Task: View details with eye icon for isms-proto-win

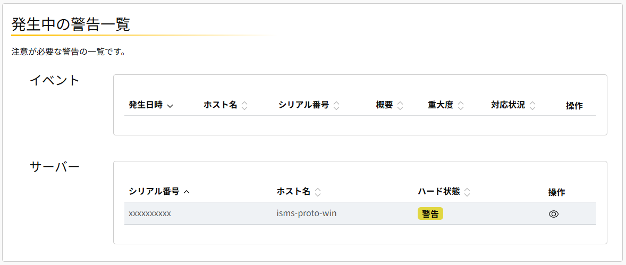Action: pyautogui.click(x=554, y=214)
